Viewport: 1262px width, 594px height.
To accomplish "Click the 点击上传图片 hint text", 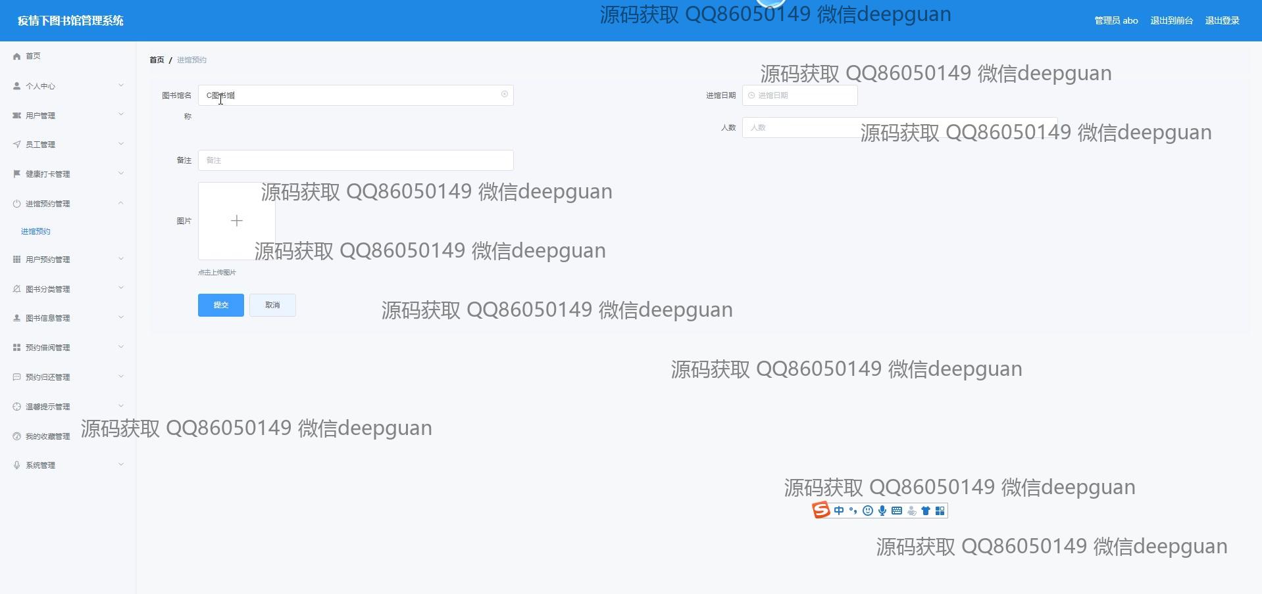I will pyautogui.click(x=217, y=273).
